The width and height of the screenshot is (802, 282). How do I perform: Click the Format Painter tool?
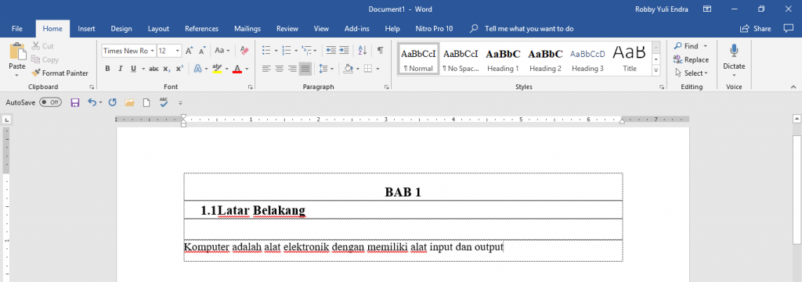point(60,73)
